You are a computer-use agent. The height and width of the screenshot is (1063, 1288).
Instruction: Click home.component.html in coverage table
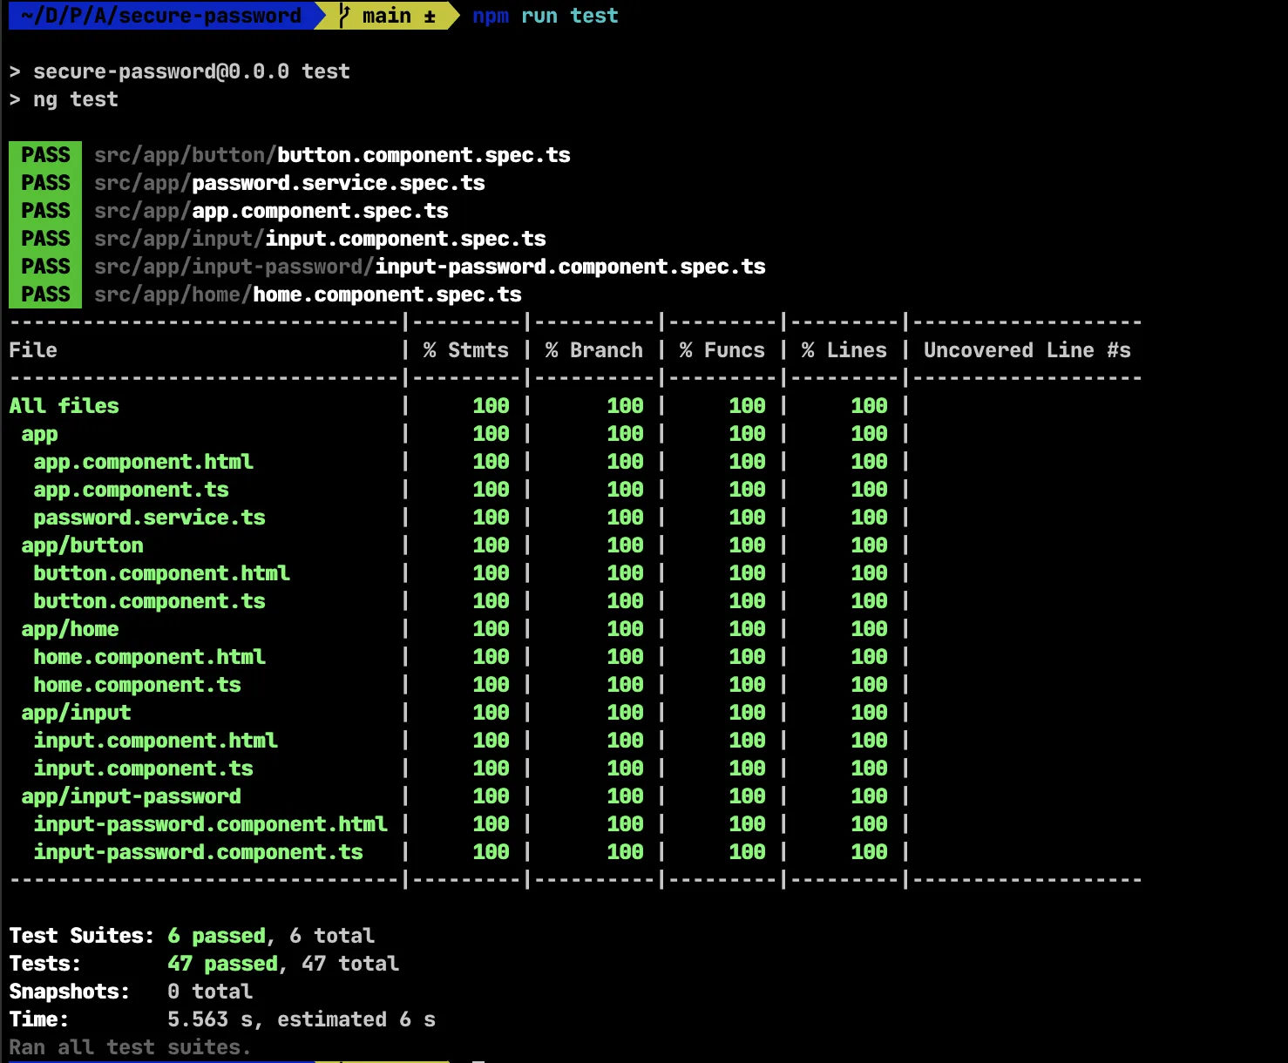pos(149,657)
